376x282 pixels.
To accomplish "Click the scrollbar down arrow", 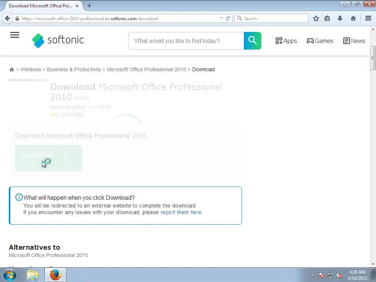I will 373,264.
